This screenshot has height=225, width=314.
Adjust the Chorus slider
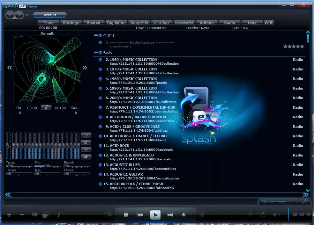[77, 174]
